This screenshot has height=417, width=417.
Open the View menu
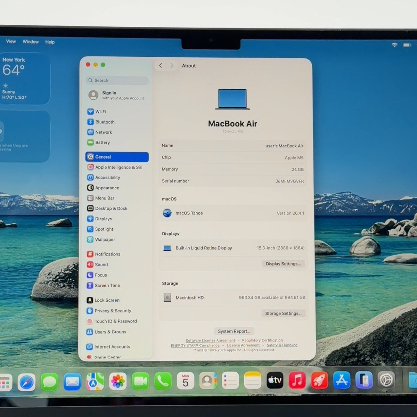(x=11, y=41)
